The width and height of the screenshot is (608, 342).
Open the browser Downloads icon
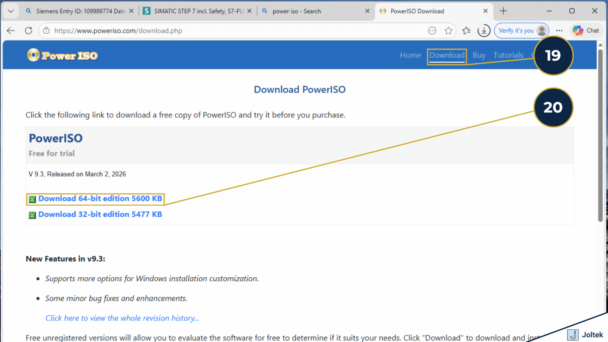click(x=484, y=30)
